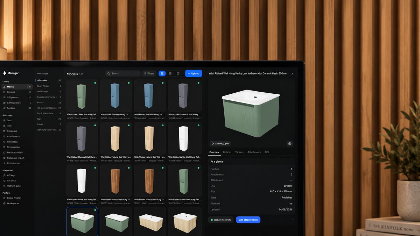
Task: Click the Search input field
Action: (123, 73)
